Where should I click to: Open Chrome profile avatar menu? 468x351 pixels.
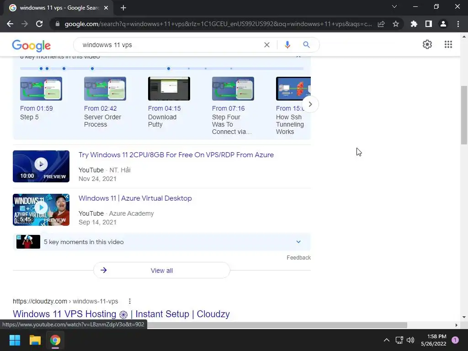click(x=443, y=24)
